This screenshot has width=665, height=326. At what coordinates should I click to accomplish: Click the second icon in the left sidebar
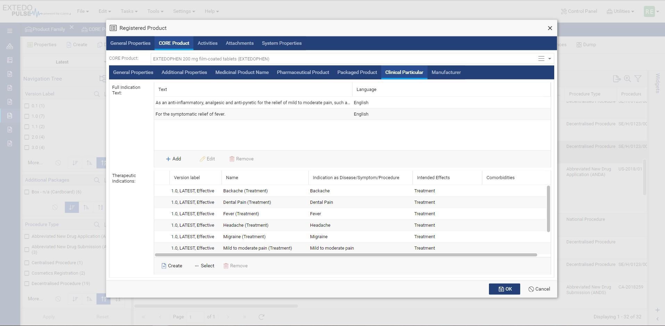10,46
